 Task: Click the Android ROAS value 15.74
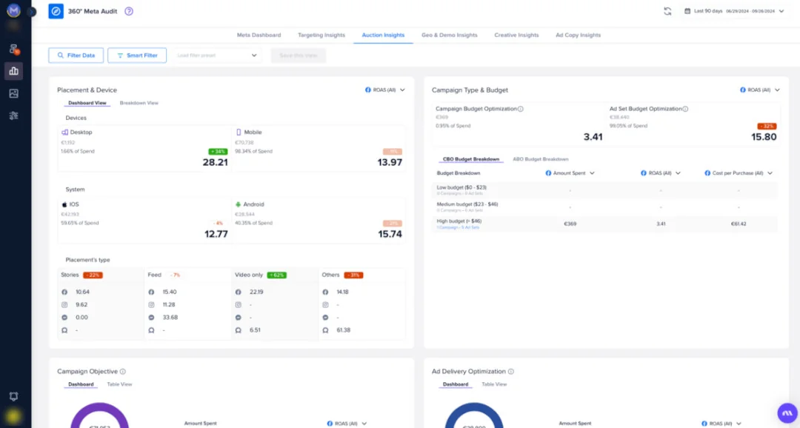[390, 234]
